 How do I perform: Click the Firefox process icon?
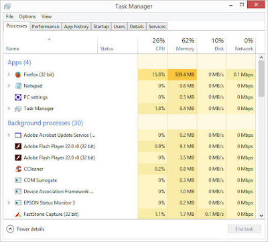click(x=18, y=74)
